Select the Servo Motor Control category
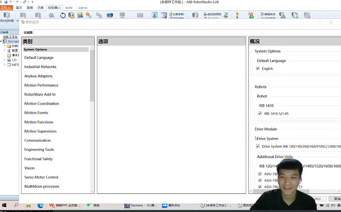Viewport: 341px width, 212px height. pyautogui.click(x=41, y=177)
